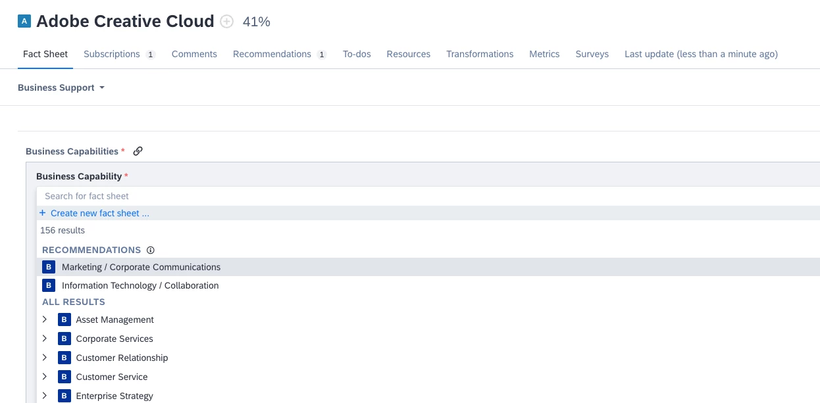Select Information Technology / Collaboration recommendation
820x403 pixels.
428,285
